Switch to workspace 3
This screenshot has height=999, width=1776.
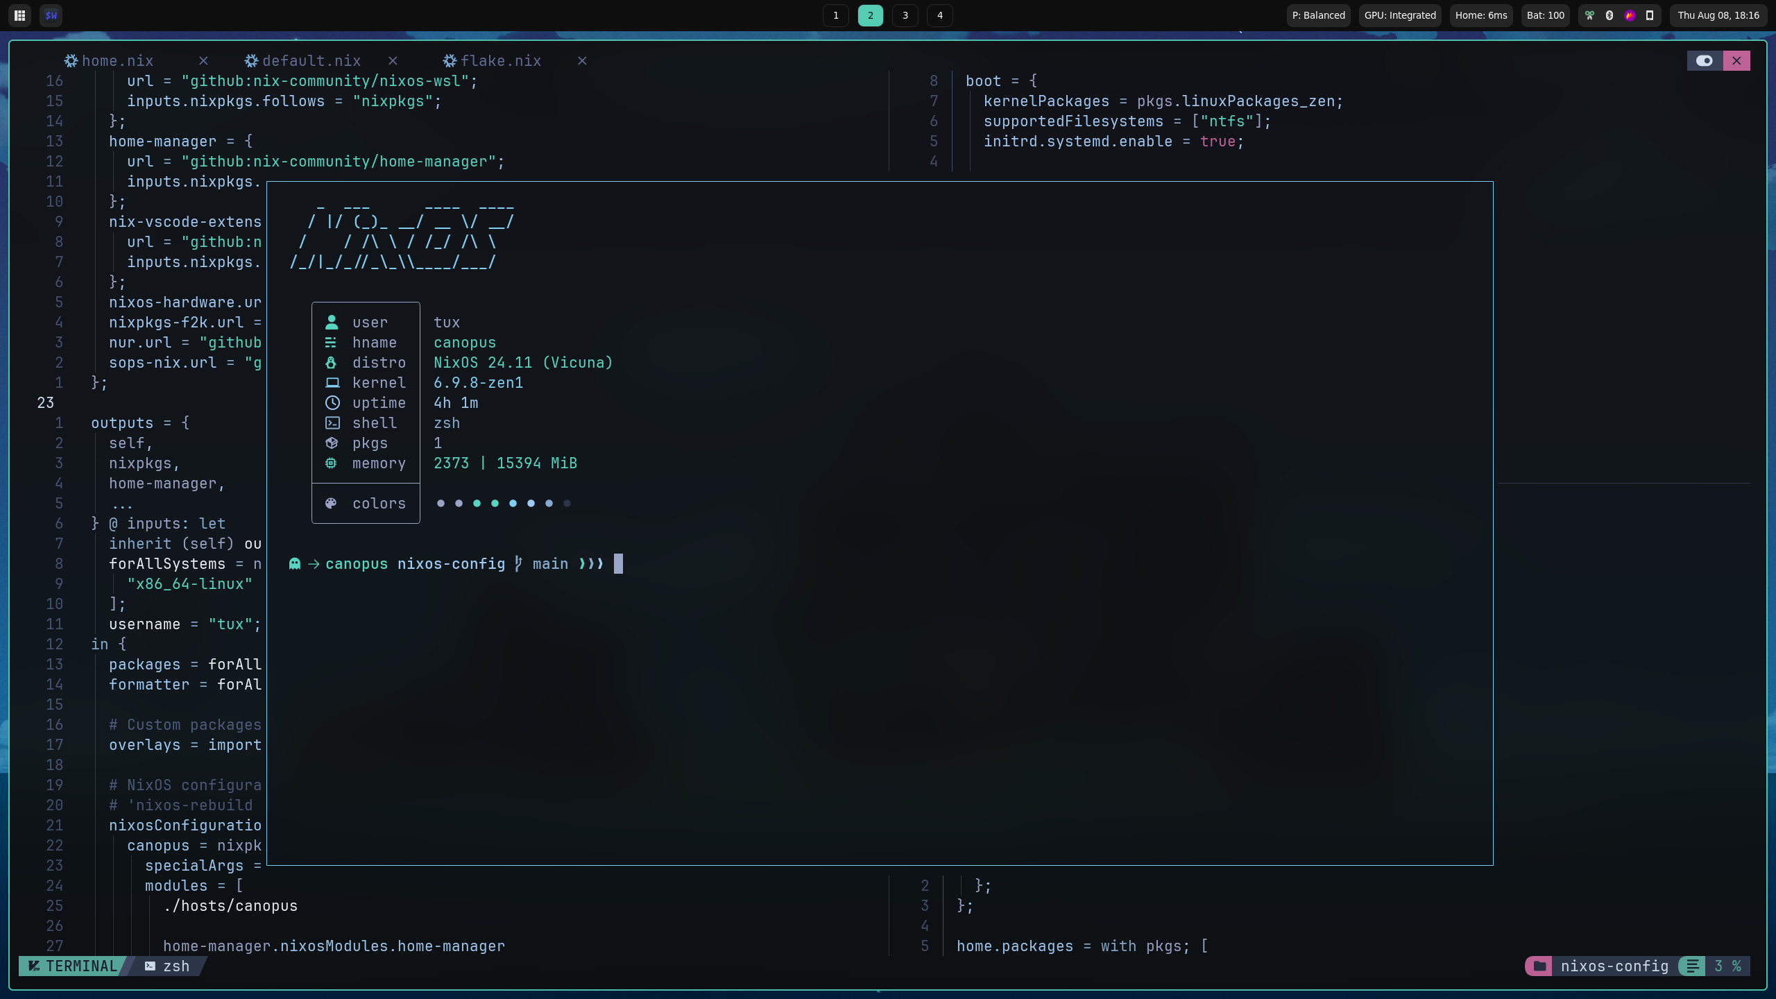(905, 15)
